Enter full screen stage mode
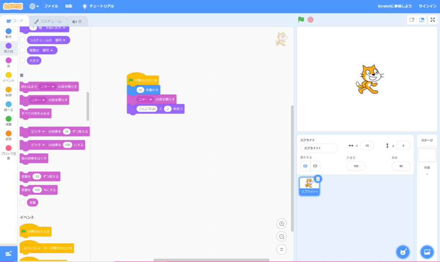This screenshot has width=440, height=262. click(x=433, y=20)
